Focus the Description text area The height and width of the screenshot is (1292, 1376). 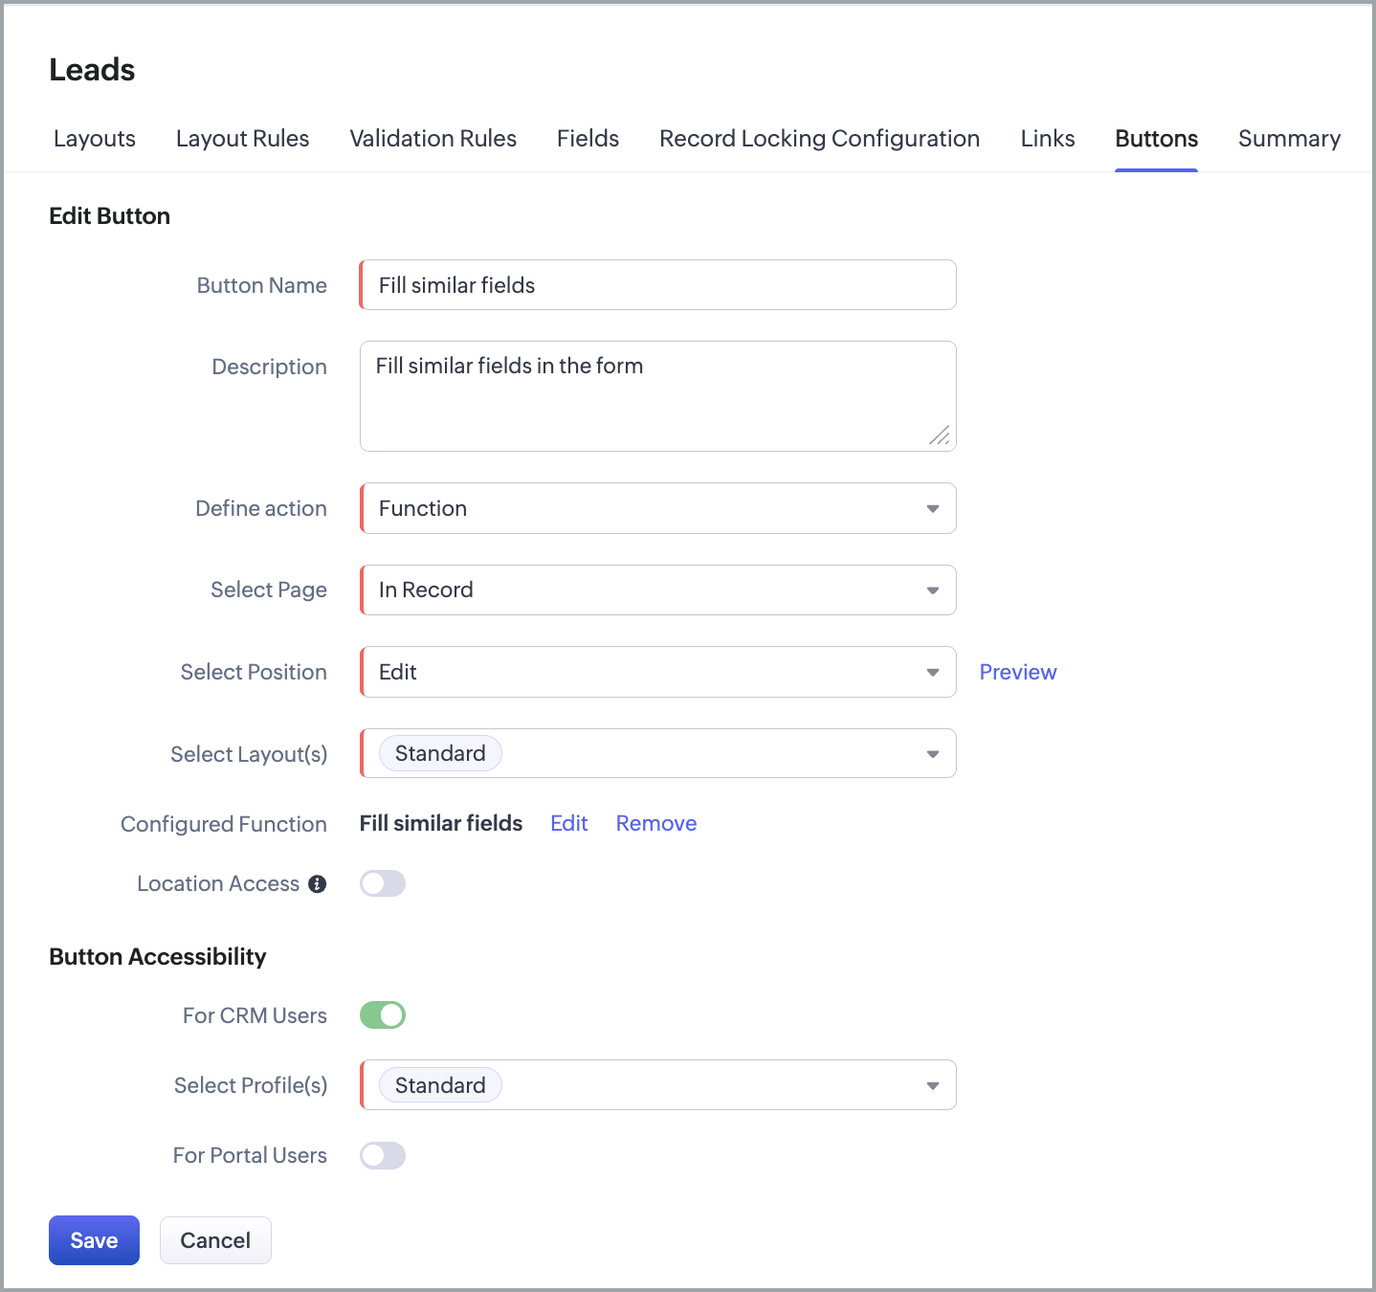pyautogui.click(x=658, y=396)
